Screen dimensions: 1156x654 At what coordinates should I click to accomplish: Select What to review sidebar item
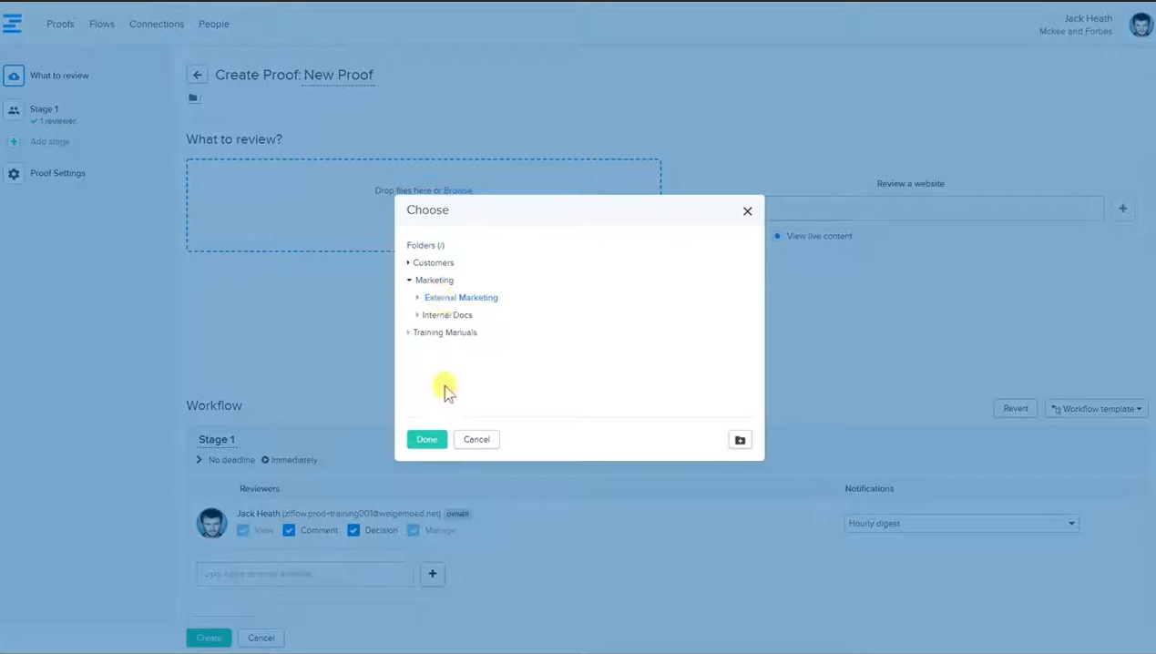pos(59,76)
